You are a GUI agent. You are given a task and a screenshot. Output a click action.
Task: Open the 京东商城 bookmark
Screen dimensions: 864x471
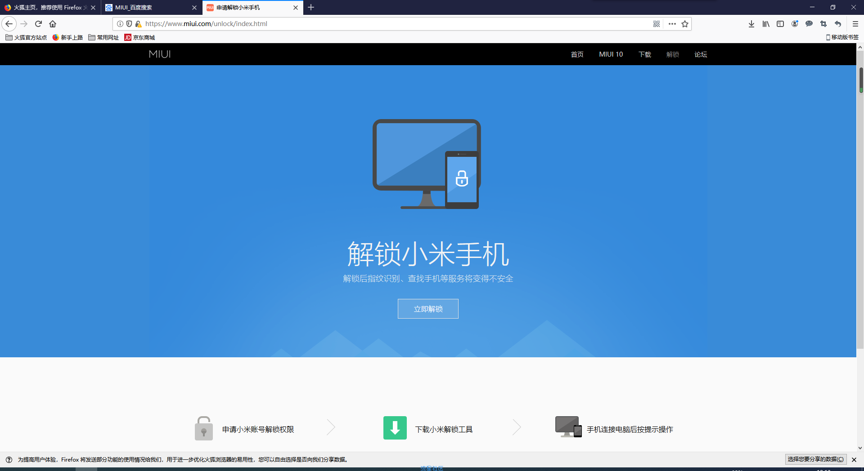(x=139, y=37)
